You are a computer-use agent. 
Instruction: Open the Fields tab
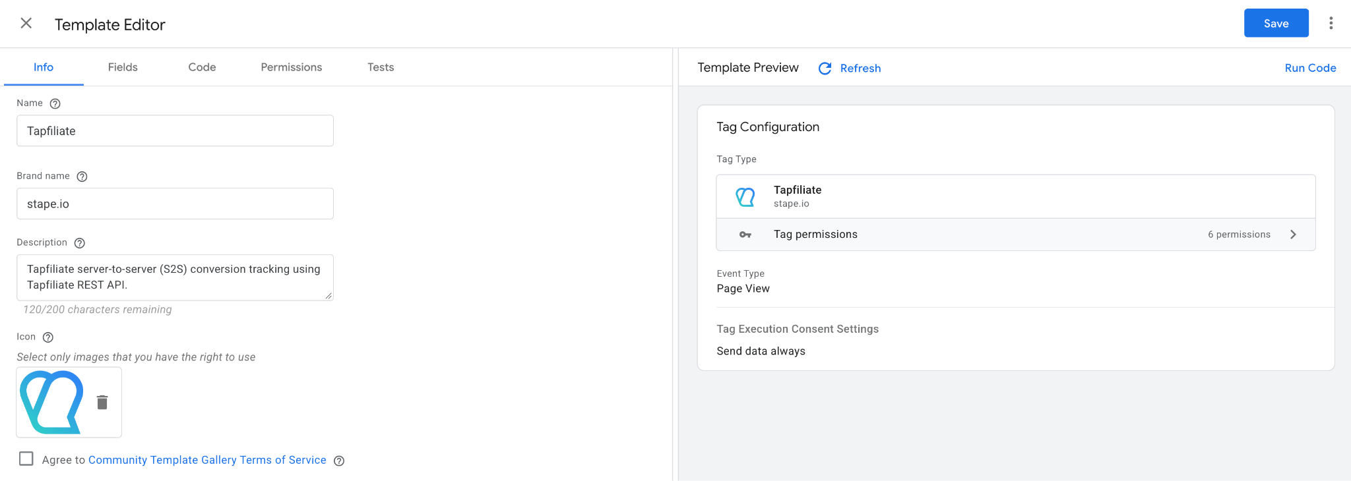pyautogui.click(x=123, y=67)
